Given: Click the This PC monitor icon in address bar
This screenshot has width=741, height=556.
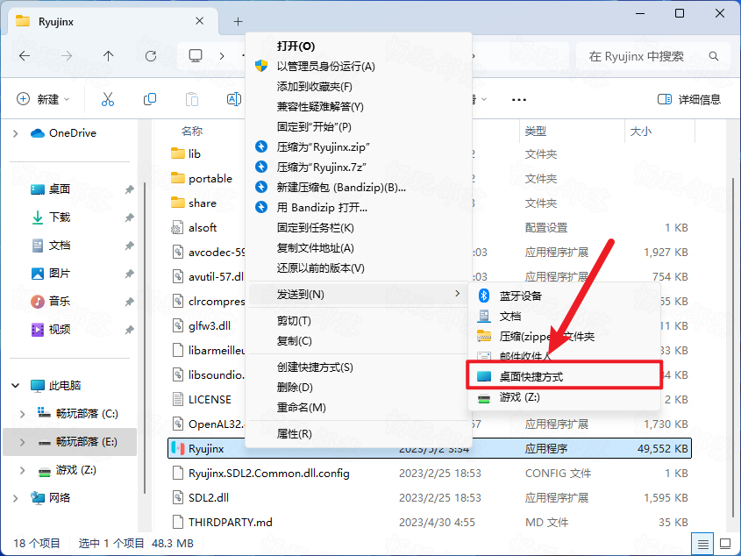Looking at the screenshot, I should 196,56.
